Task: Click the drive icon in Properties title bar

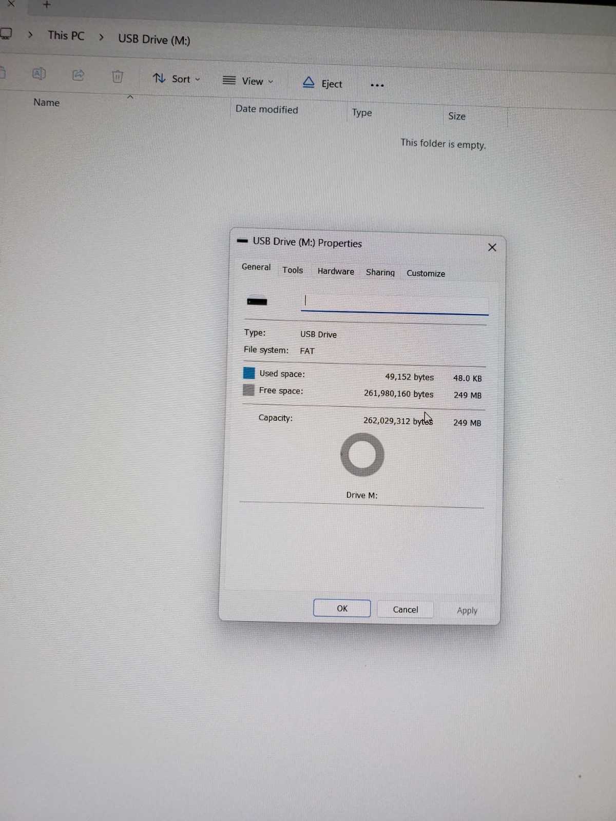Action: click(x=242, y=241)
